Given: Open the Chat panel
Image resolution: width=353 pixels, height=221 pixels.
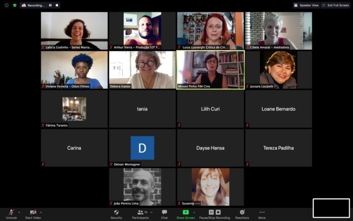Looking at the screenshot, I should click(164, 214).
